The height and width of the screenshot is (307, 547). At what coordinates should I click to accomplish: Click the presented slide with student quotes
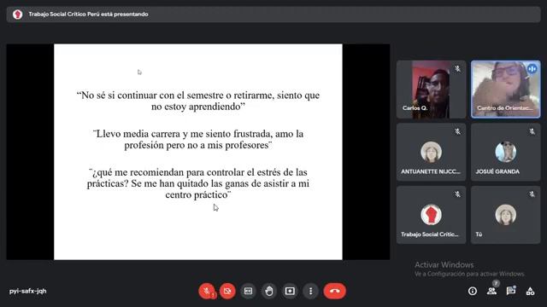(198, 152)
